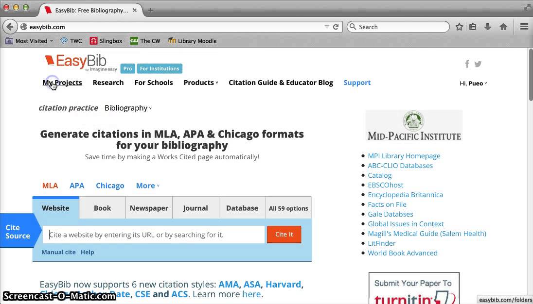
Task: Open the MPI Library Homepage link
Action: pyautogui.click(x=404, y=156)
